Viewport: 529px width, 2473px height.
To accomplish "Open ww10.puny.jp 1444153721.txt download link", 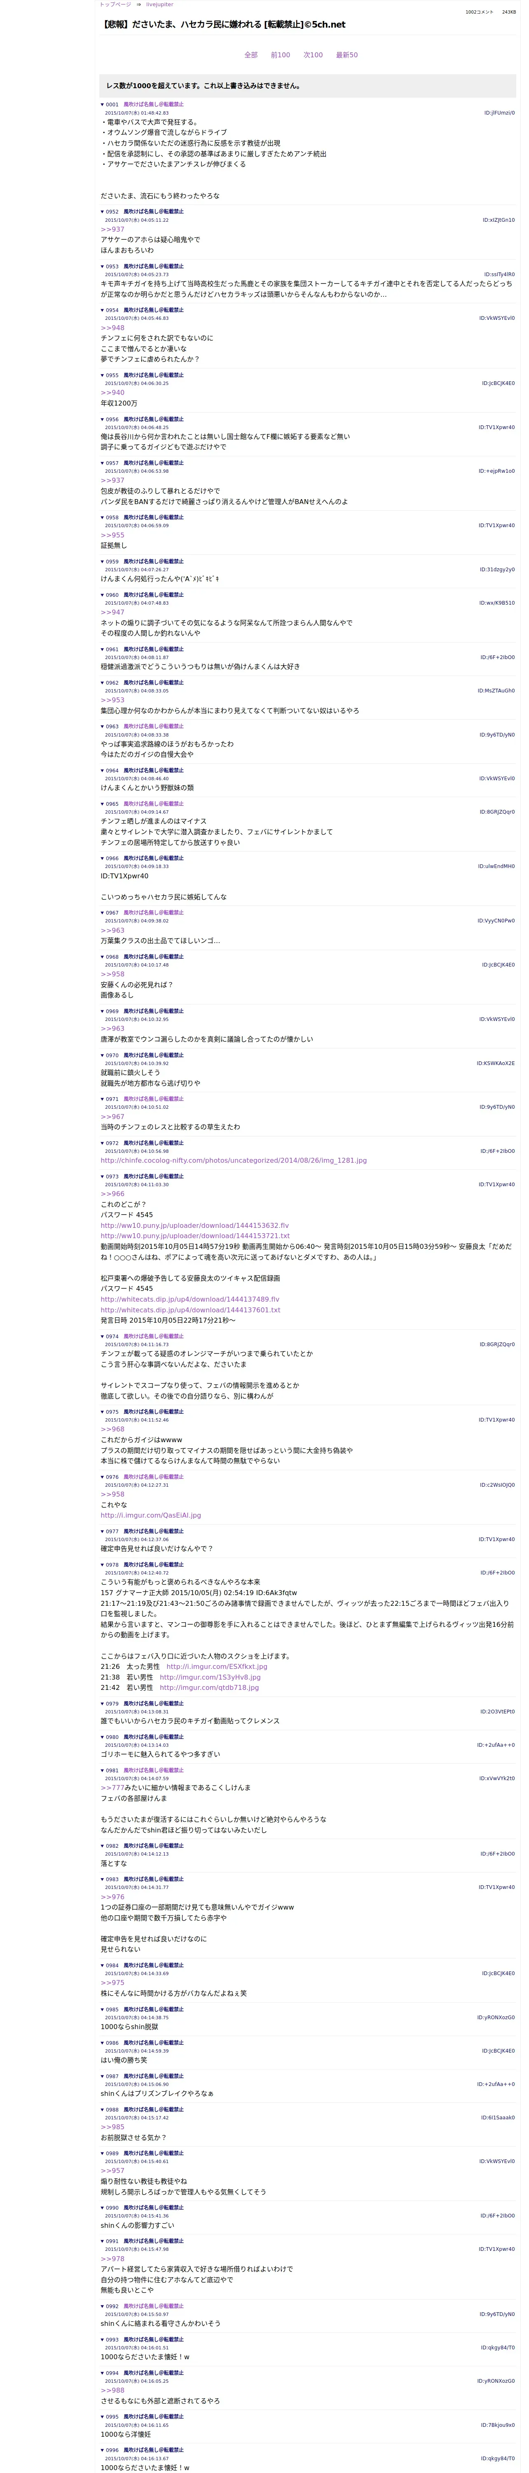I will click(x=195, y=1236).
